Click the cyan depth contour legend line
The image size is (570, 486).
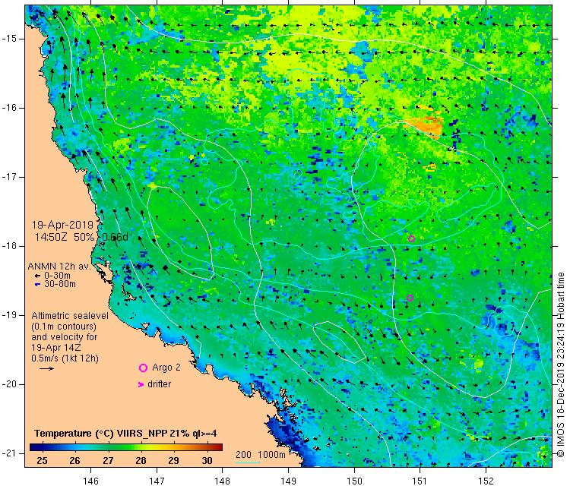tap(248, 462)
